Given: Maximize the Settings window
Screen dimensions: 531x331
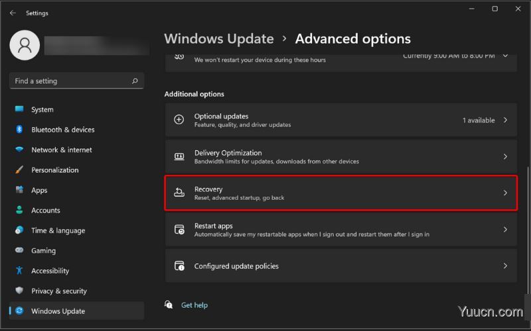Looking at the screenshot, I should pos(494,9).
